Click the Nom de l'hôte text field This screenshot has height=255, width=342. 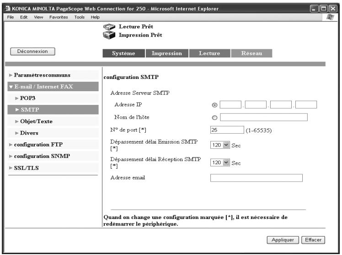(264, 117)
